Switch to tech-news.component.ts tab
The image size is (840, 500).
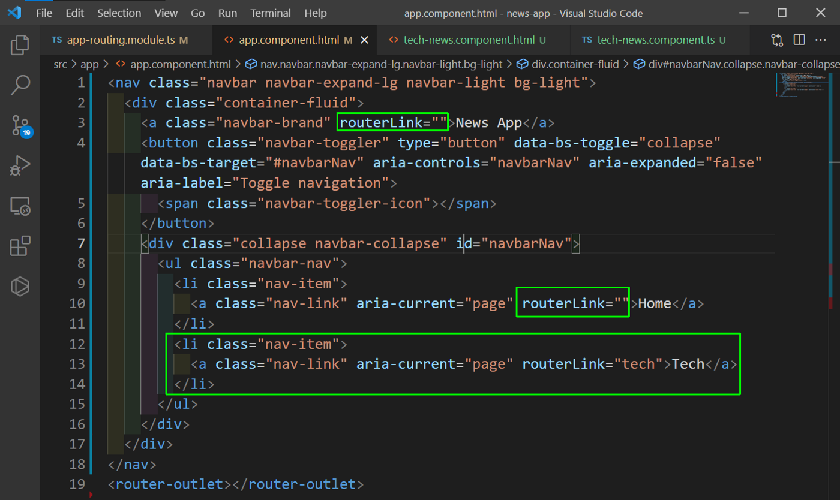pos(659,40)
